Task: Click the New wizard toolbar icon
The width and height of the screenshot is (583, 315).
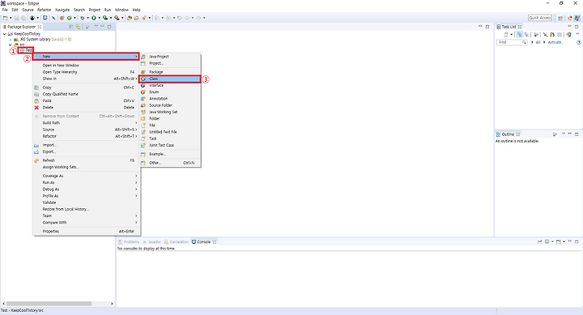Action: pos(5,18)
